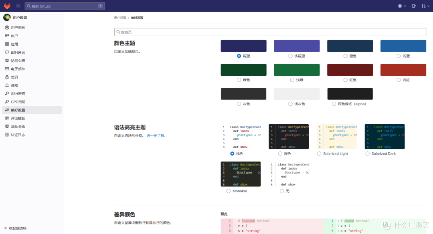Open the GitLab fox logo home
Screen dimensions: 433x234
click(7, 6)
